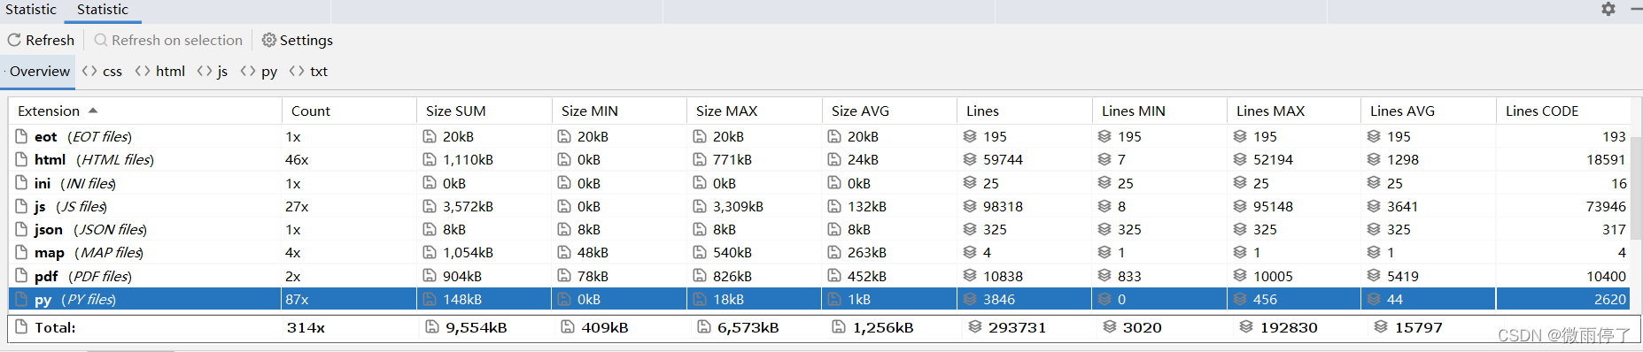Screen dimensions: 1643x352
Task: Select the js (JS files) row
Action: click(819, 206)
